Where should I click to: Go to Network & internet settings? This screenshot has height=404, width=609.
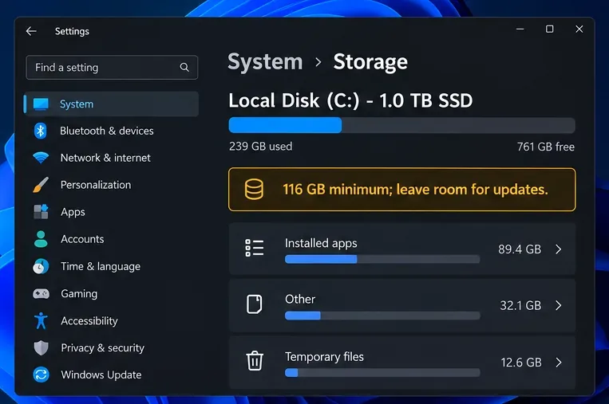coord(112,158)
